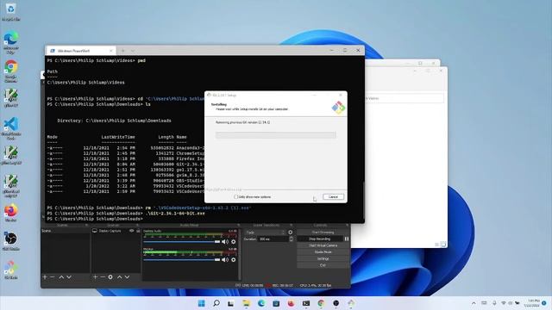Open Terminal from taskbar
Screen dimensions: 552x310
pyautogui.click(x=306, y=303)
